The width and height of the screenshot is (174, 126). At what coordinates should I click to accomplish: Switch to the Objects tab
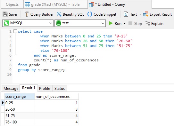pos(12,4)
